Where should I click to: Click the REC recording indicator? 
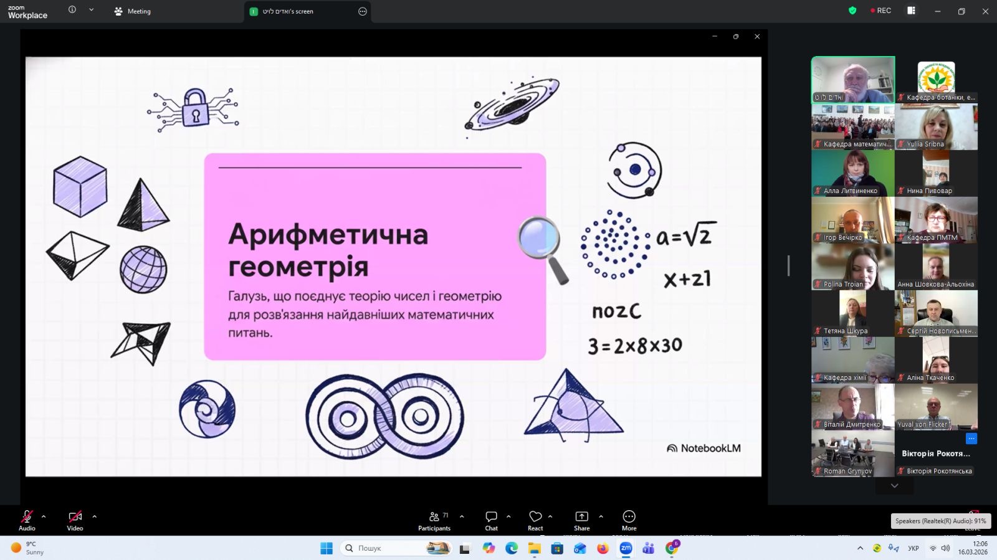coord(880,11)
